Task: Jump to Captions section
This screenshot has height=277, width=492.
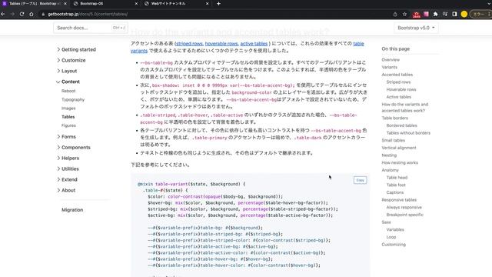Action: (395, 192)
